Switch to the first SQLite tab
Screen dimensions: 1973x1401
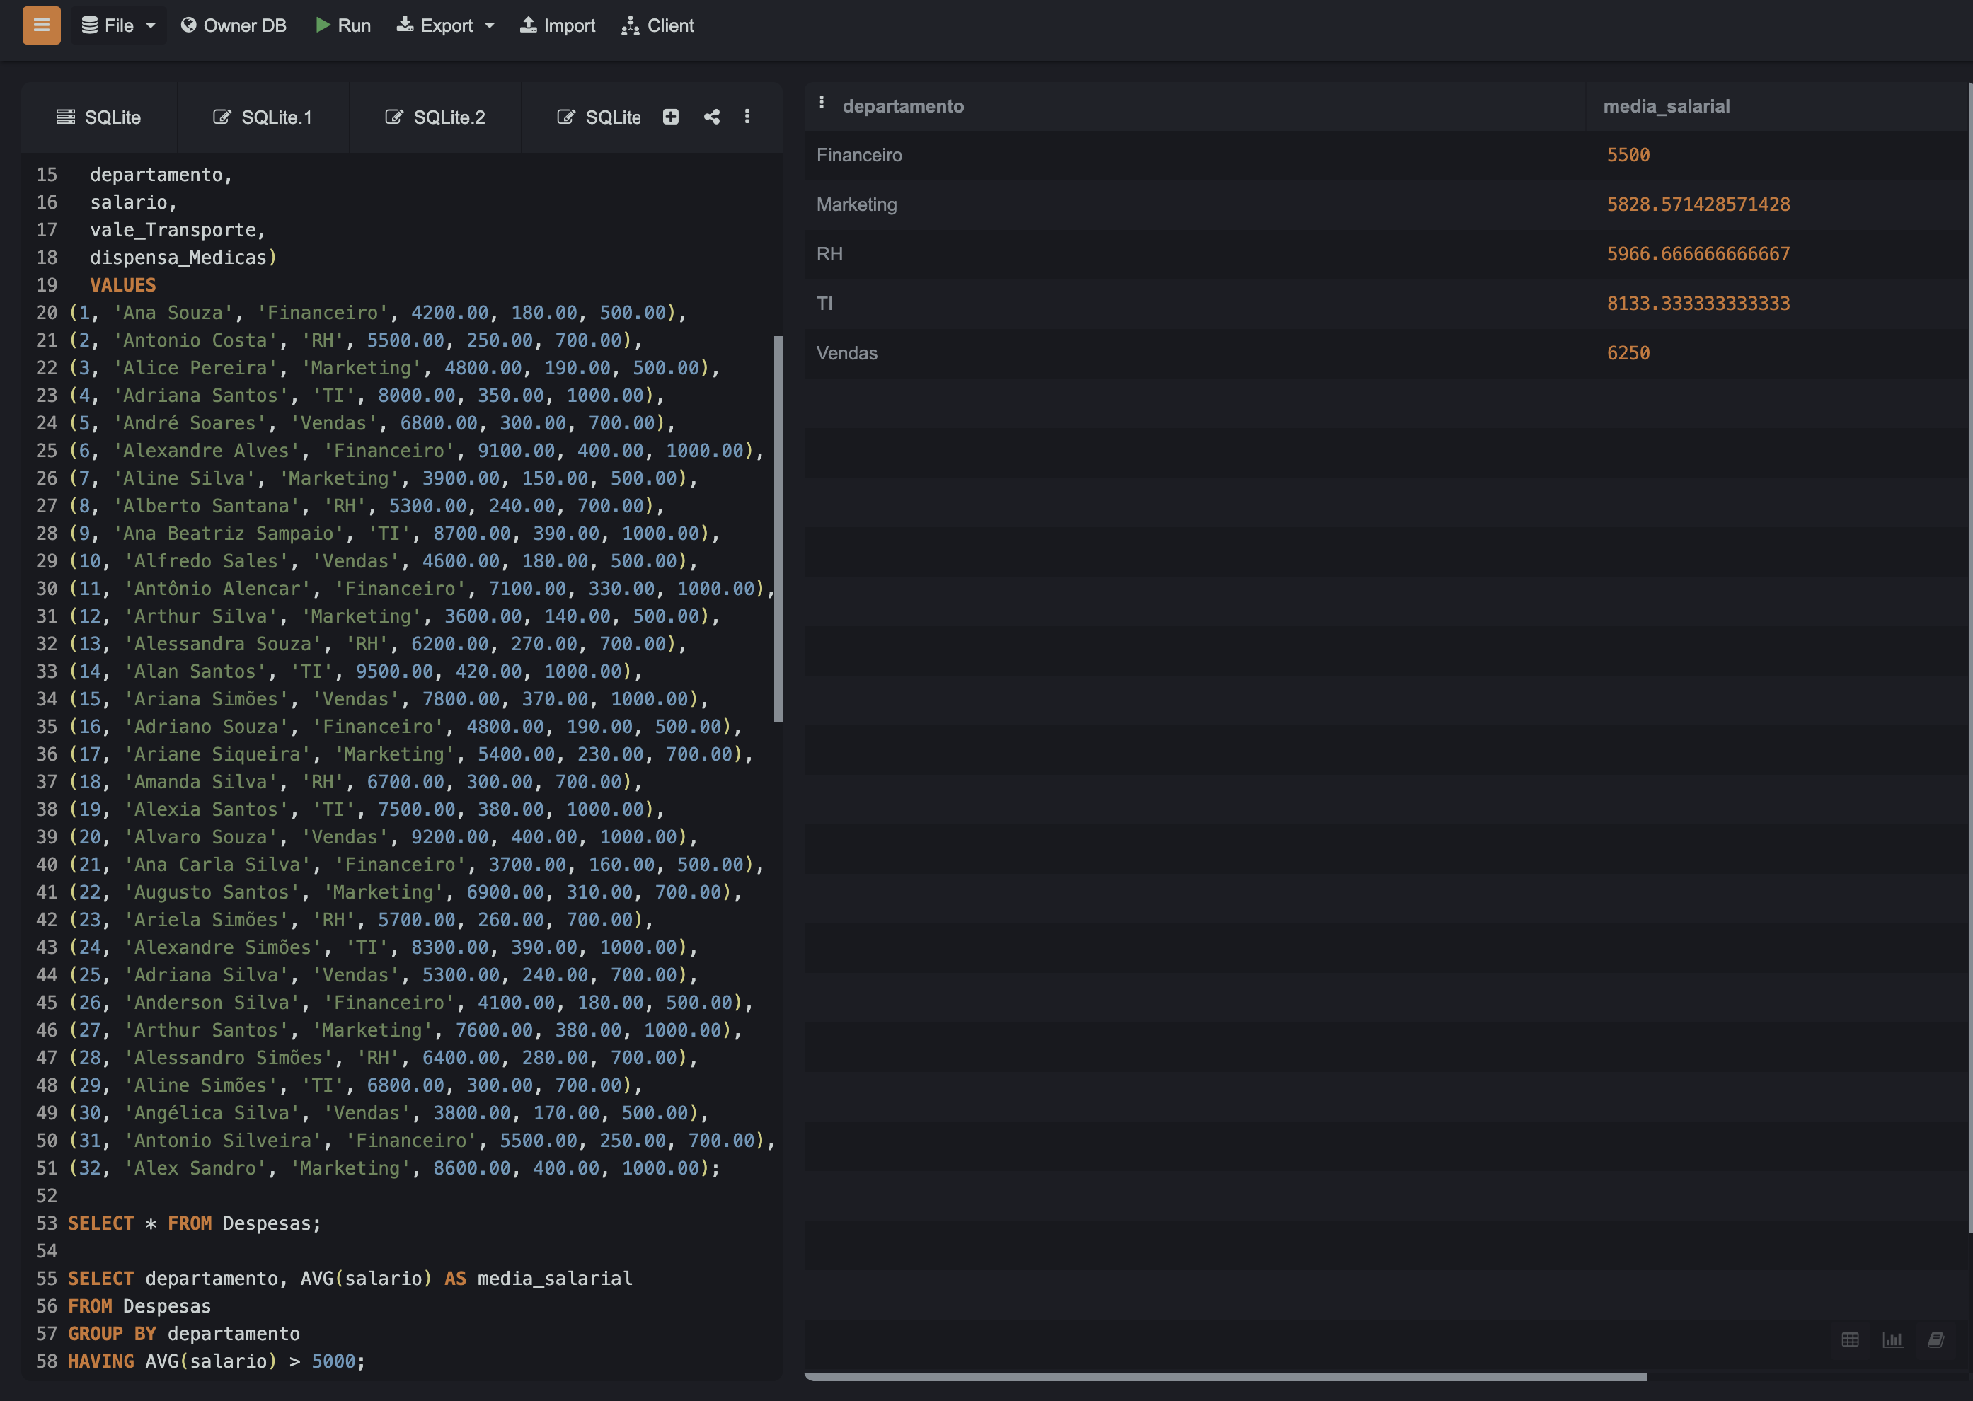[99, 117]
